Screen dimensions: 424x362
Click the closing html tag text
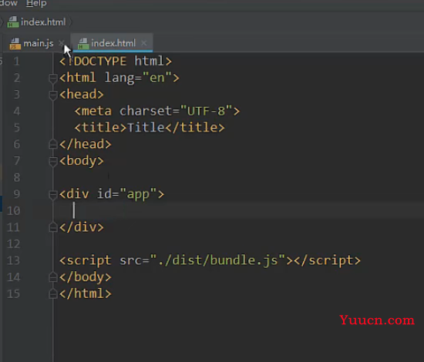(85, 293)
